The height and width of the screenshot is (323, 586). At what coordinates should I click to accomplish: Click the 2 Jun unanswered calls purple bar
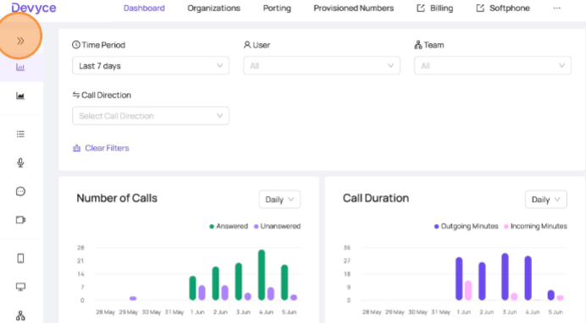click(x=224, y=293)
